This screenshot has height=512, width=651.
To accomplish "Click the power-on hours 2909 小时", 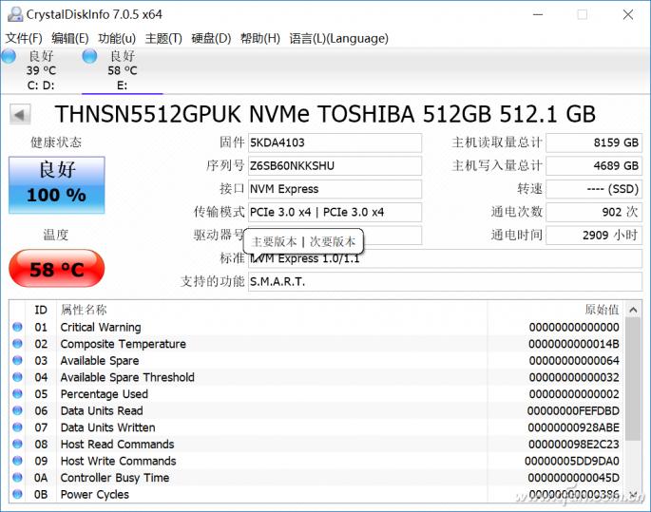I will (x=594, y=236).
